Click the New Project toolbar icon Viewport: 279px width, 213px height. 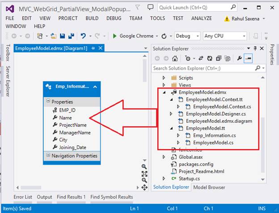[x=40, y=36]
